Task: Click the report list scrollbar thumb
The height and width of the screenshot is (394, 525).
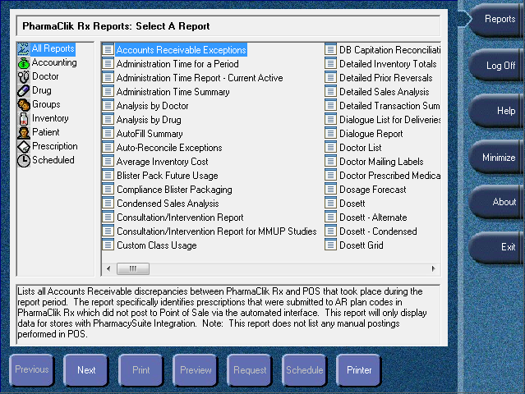Action: pos(133,268)
